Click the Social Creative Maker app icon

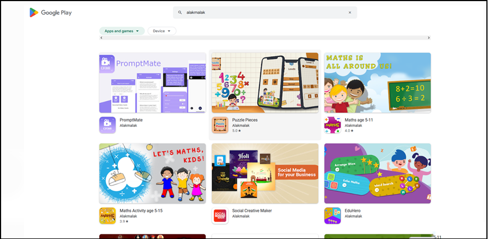(220, 216)
